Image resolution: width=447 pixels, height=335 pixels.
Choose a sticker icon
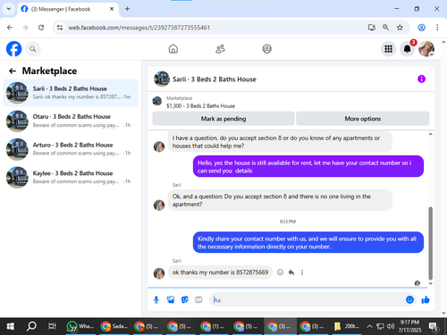pyautogui.click(x=185, y=300)
